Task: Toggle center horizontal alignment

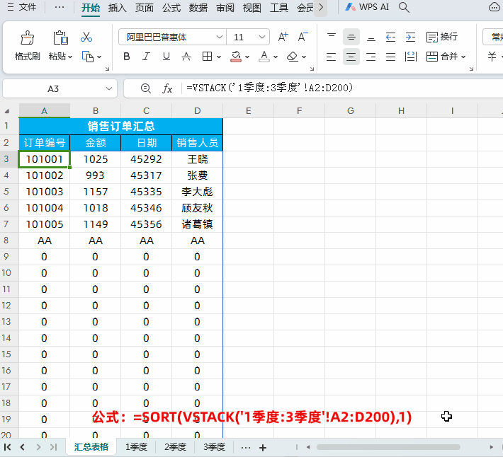Action: pyautogui.click(x=351, y=57)
